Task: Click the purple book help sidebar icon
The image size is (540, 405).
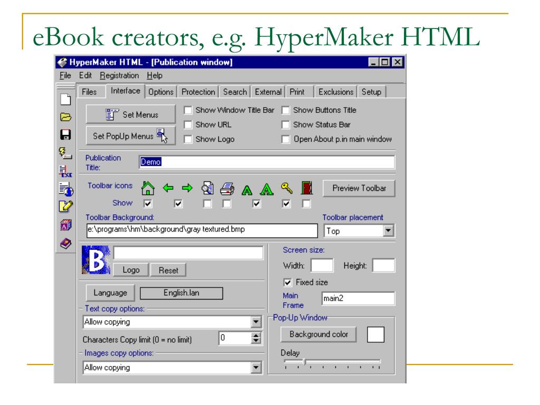Action: (65, 244)
